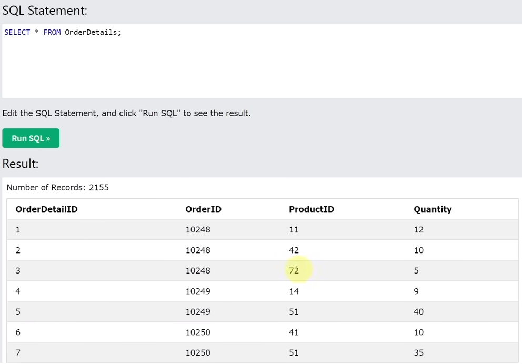Click Quantity 5 in row 3
The image size is (522, 364).
(416, 270)
